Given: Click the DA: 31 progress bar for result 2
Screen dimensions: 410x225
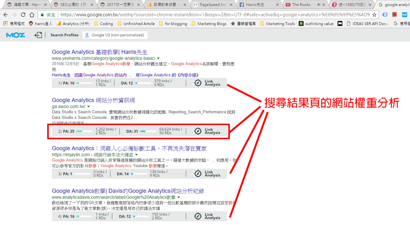Looking at the screenshot, I should [148, 131].
